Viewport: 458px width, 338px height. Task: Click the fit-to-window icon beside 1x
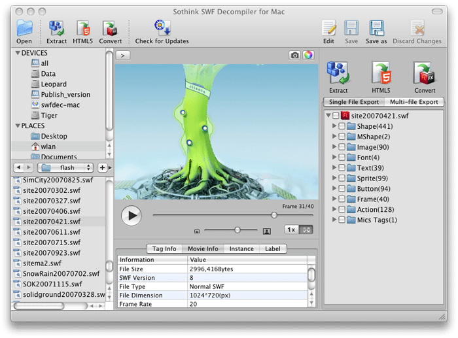(x=306, y=229)
